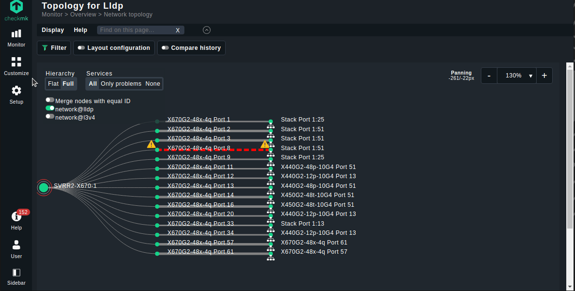Click the green node of X670G2-48x-4q Port 2

click(x=157, y=131)
